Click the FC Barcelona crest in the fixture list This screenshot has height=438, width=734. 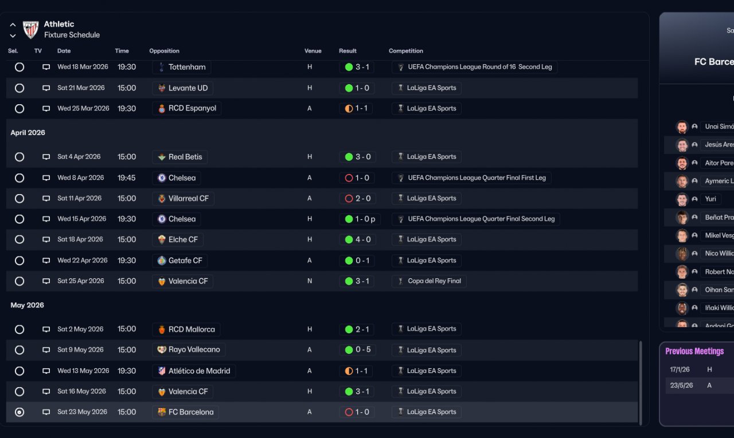pyautogui.click(x=162, y=412)
